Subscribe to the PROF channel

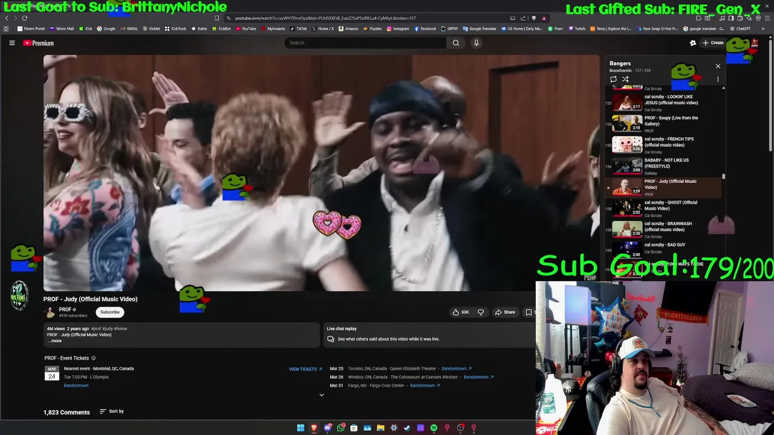[x=110, y=312]
